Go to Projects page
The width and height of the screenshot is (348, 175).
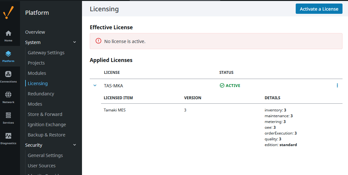(36, 63)
